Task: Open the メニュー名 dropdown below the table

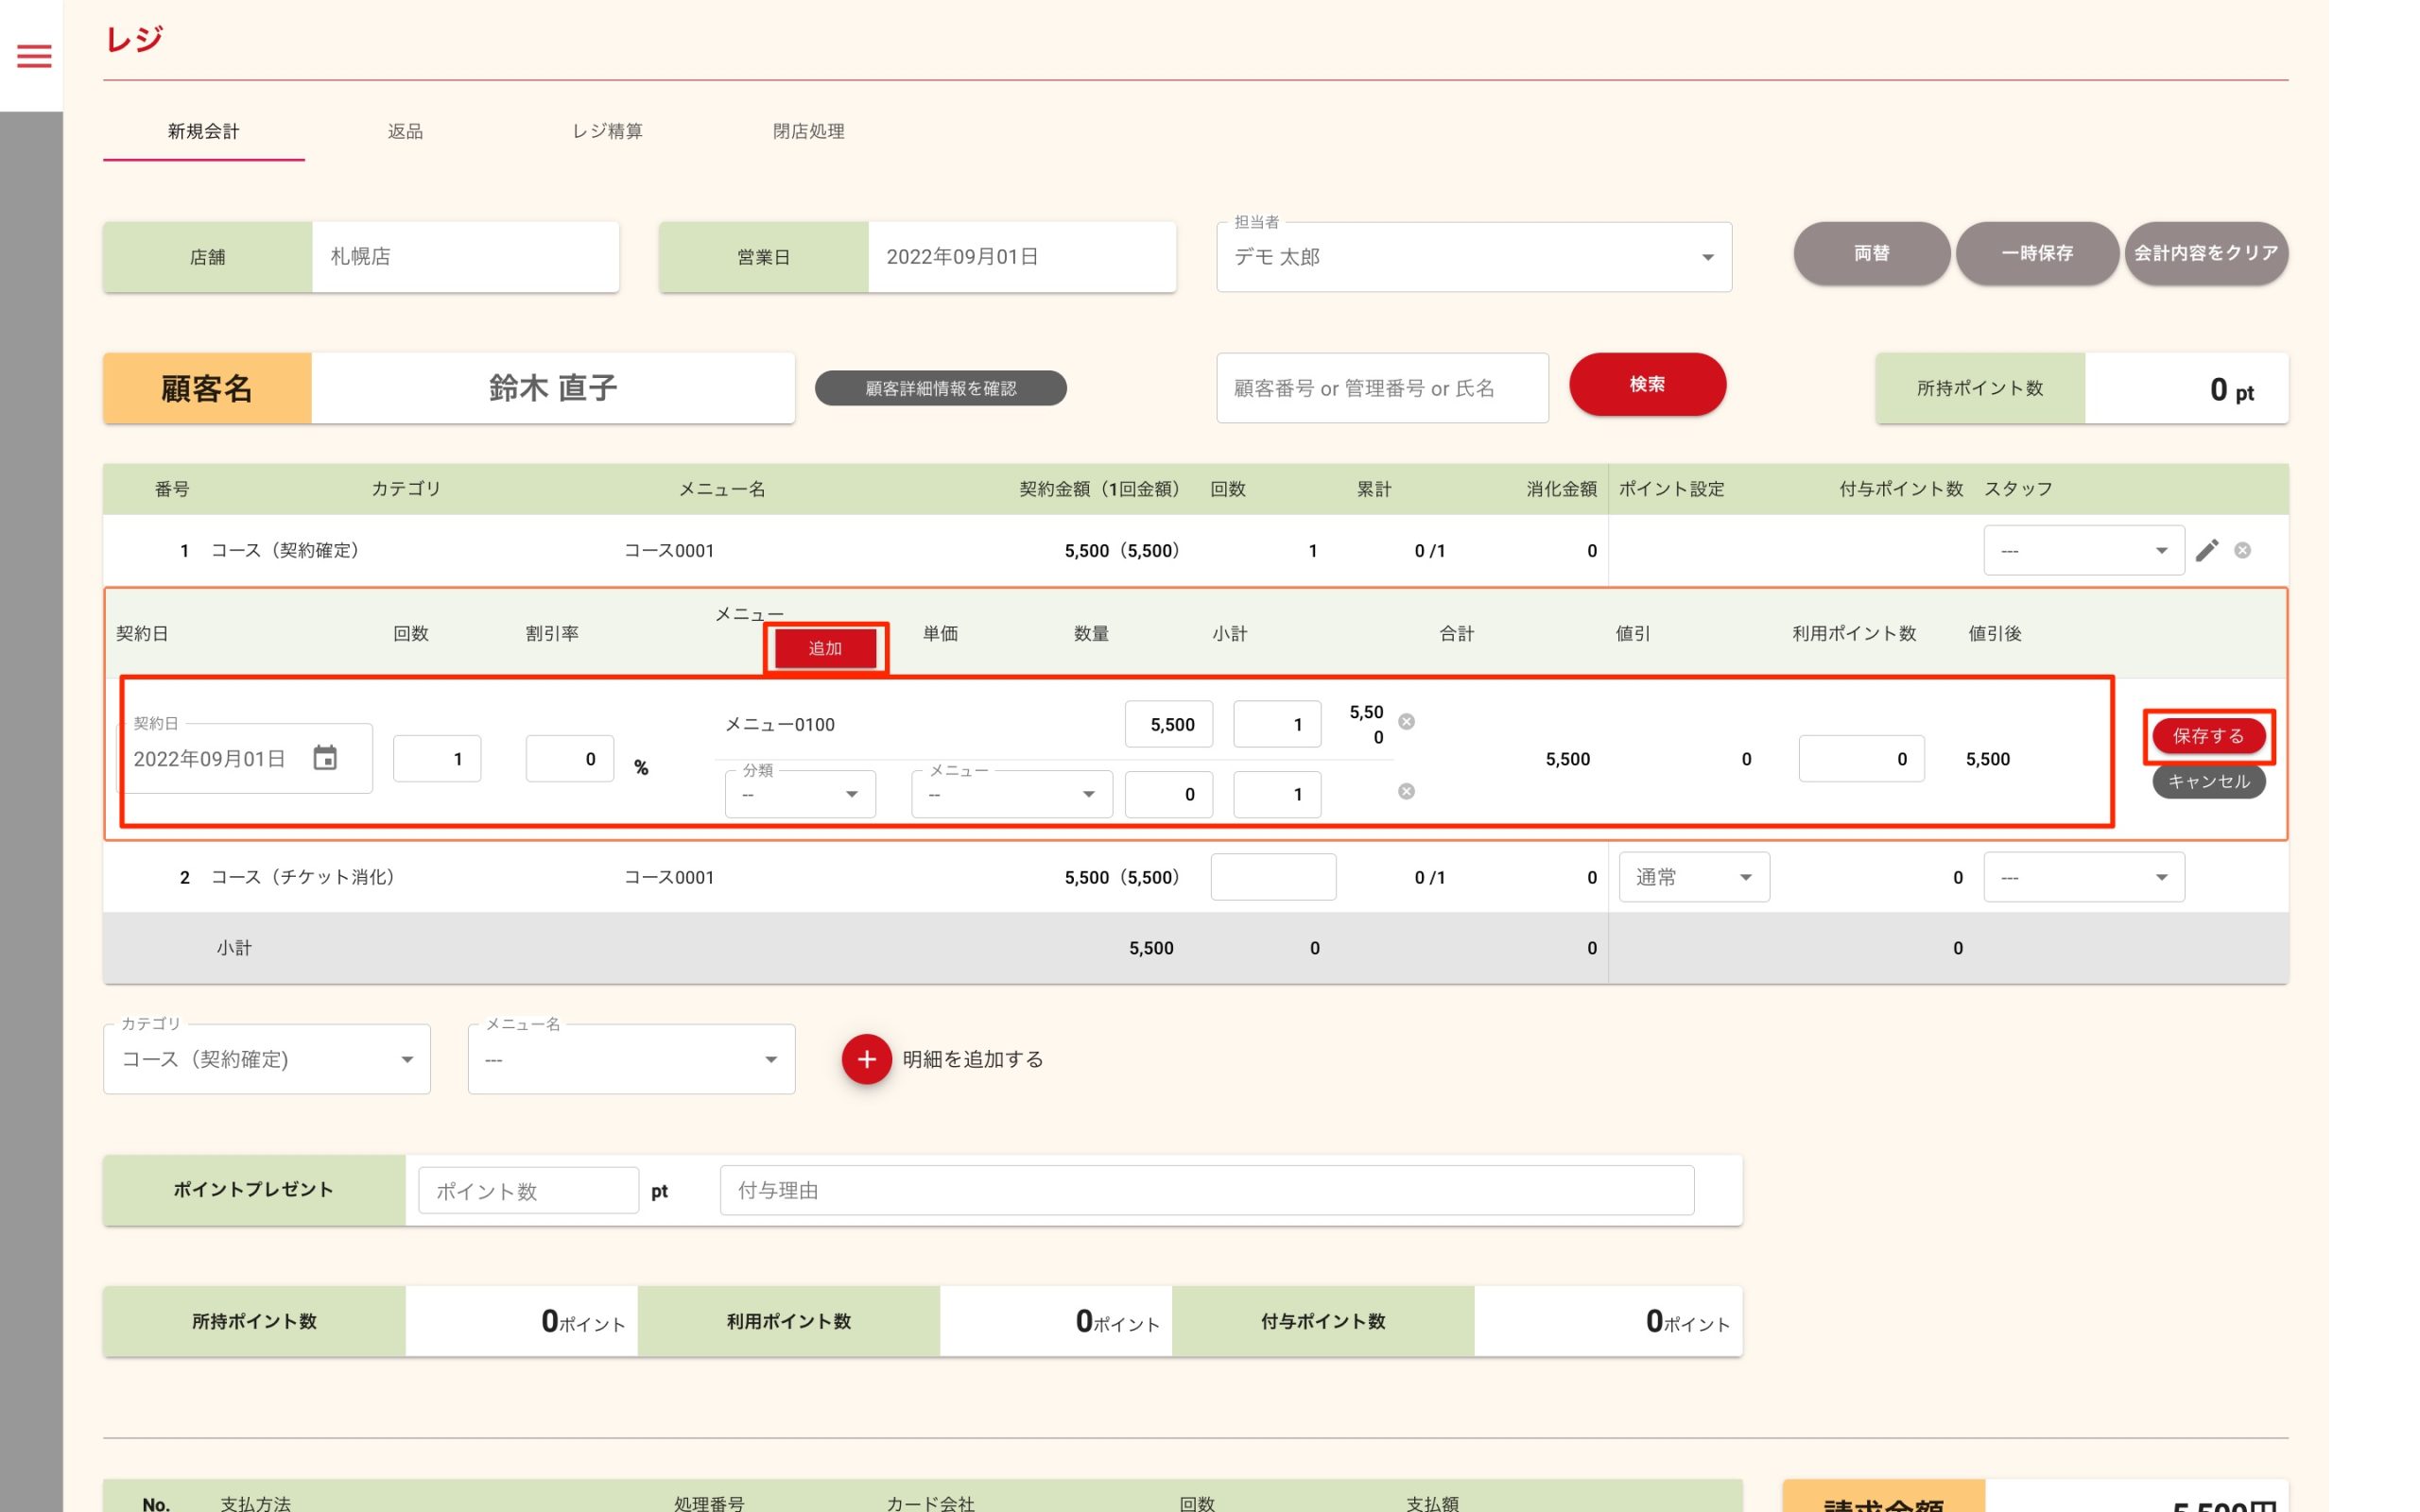Action: [631, 1059]
